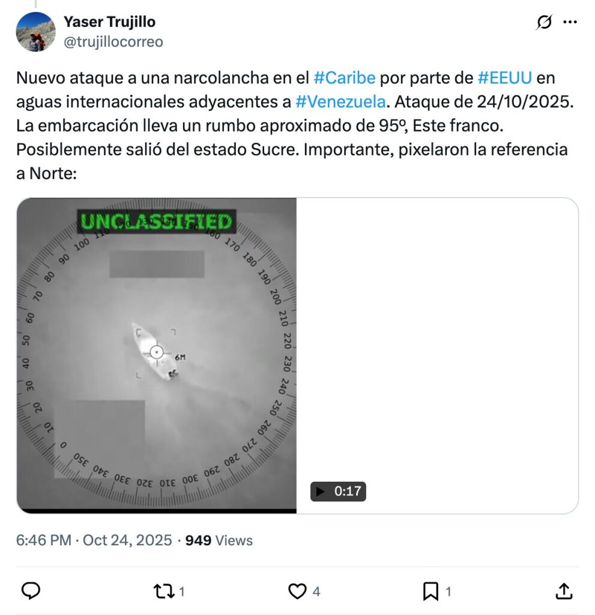
Task: Click the reply speech bubble icon
Action: 31,591
